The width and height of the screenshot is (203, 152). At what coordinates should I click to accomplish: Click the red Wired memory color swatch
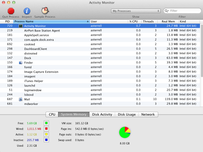[46, 129]
